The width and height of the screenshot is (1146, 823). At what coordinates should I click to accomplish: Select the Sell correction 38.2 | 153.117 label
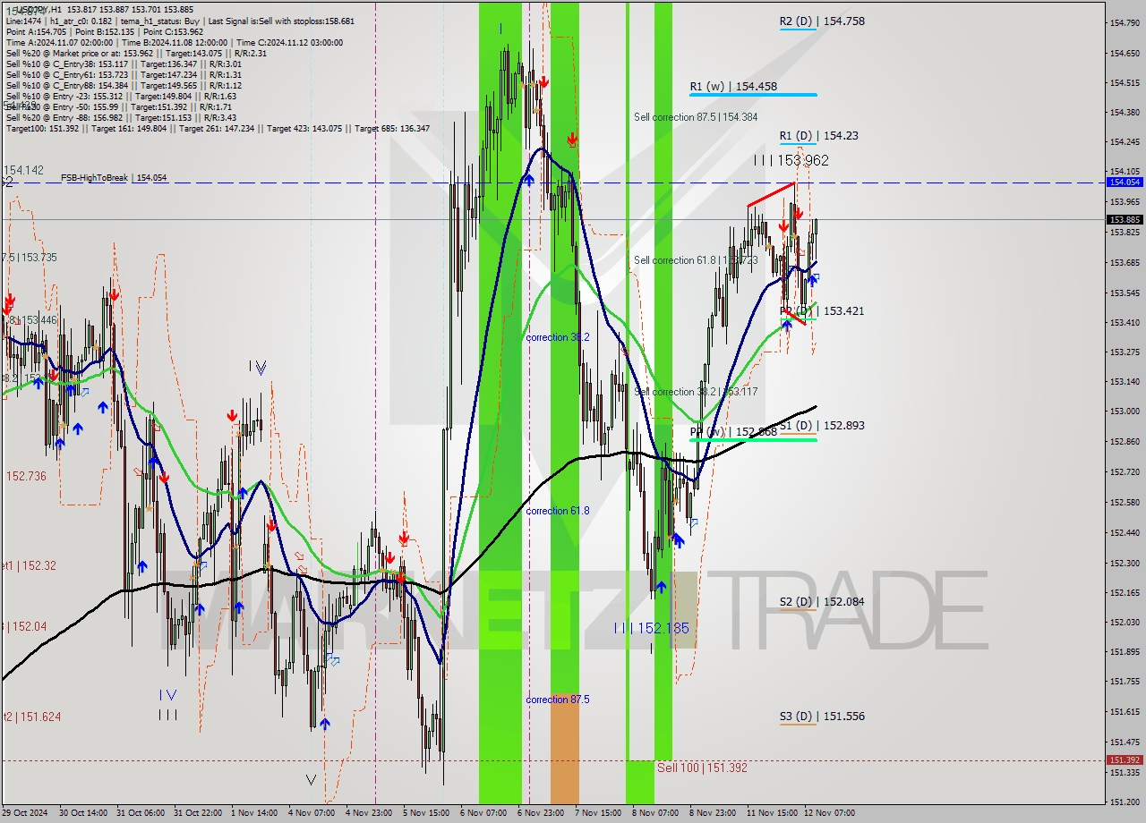(x=696, y=392)
